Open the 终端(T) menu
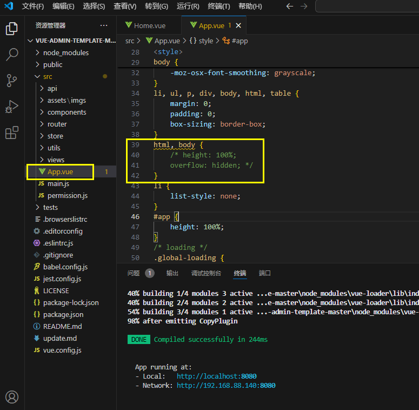The width and height of the screenshot is (419, 410). [x=218, y=6]
